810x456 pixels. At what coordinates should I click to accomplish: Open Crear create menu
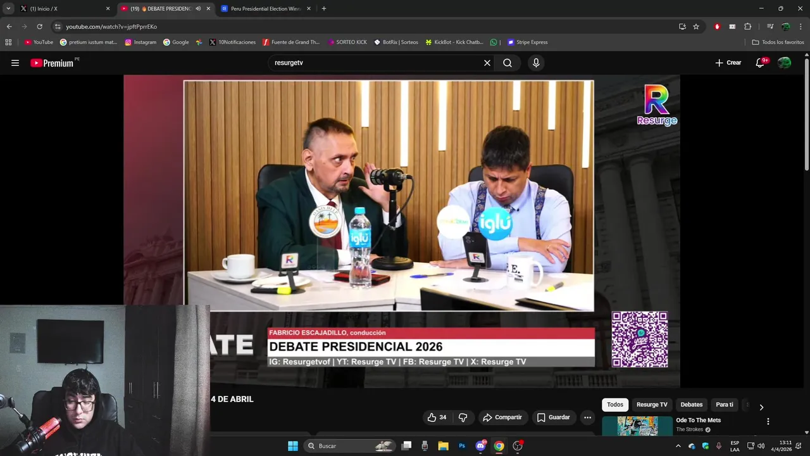point(728,63)
